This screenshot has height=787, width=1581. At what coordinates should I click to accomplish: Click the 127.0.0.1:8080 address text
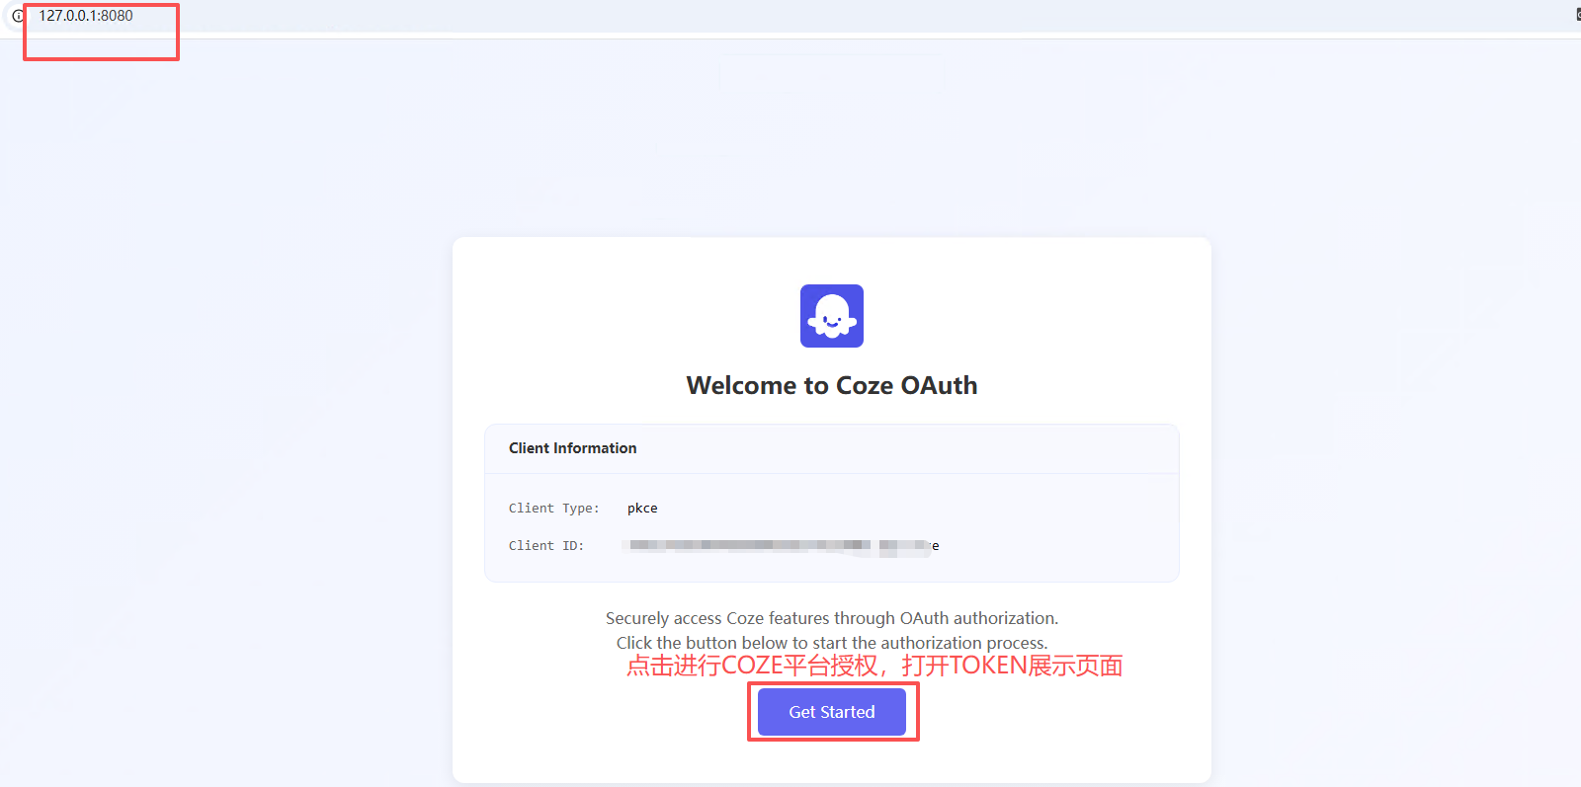coord(86,16)
